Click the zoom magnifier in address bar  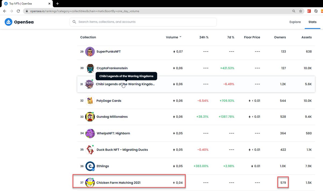294,11
